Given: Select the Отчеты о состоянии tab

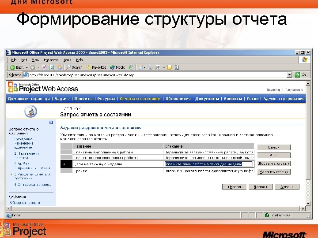Looking at the screenshot, I should tap(140, 99).
